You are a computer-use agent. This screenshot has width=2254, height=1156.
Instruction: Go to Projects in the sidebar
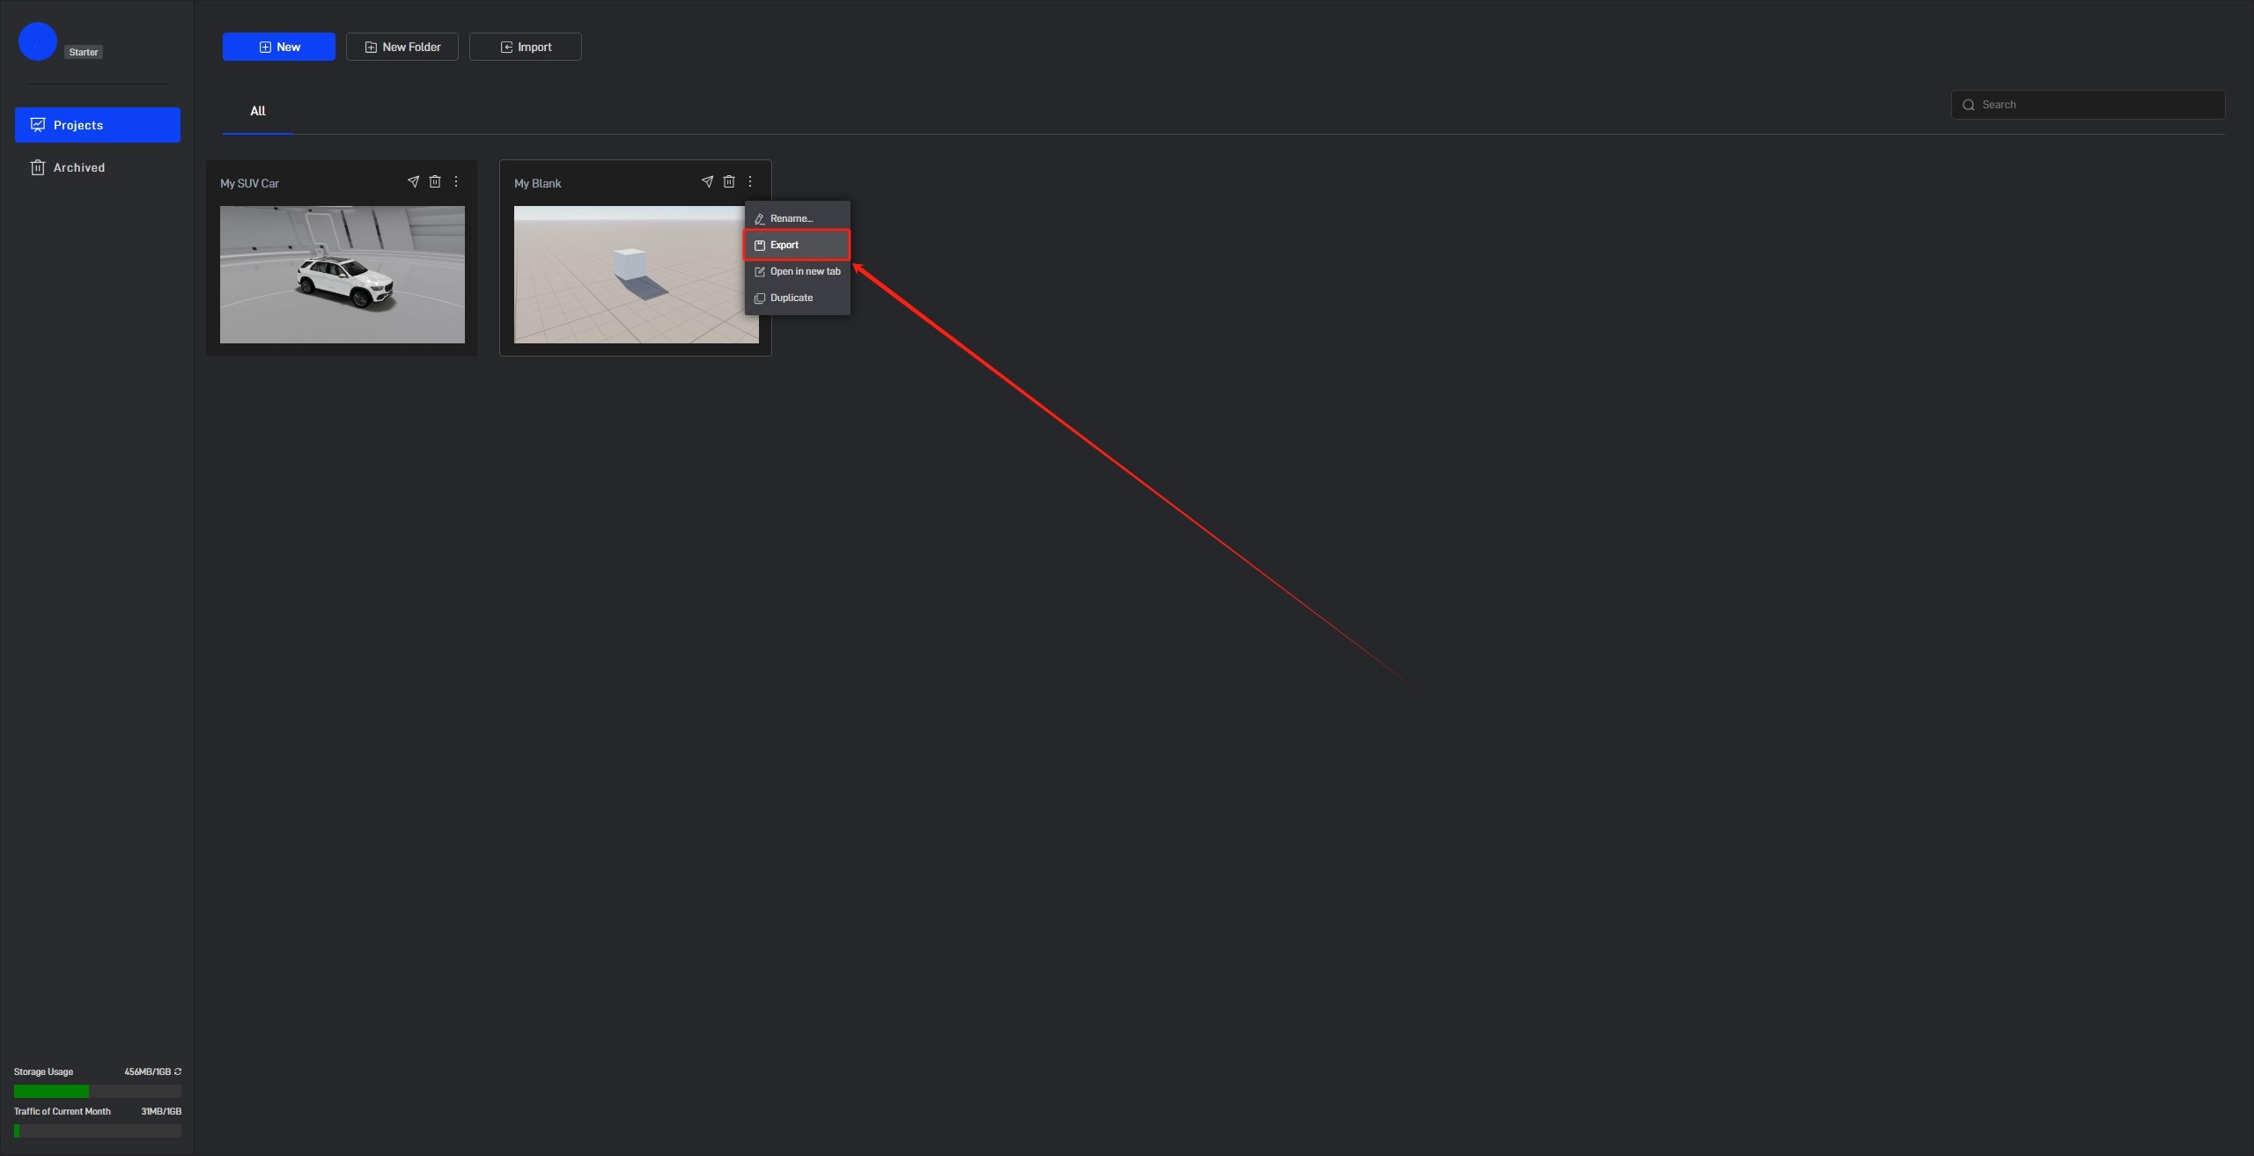point(98,125)
